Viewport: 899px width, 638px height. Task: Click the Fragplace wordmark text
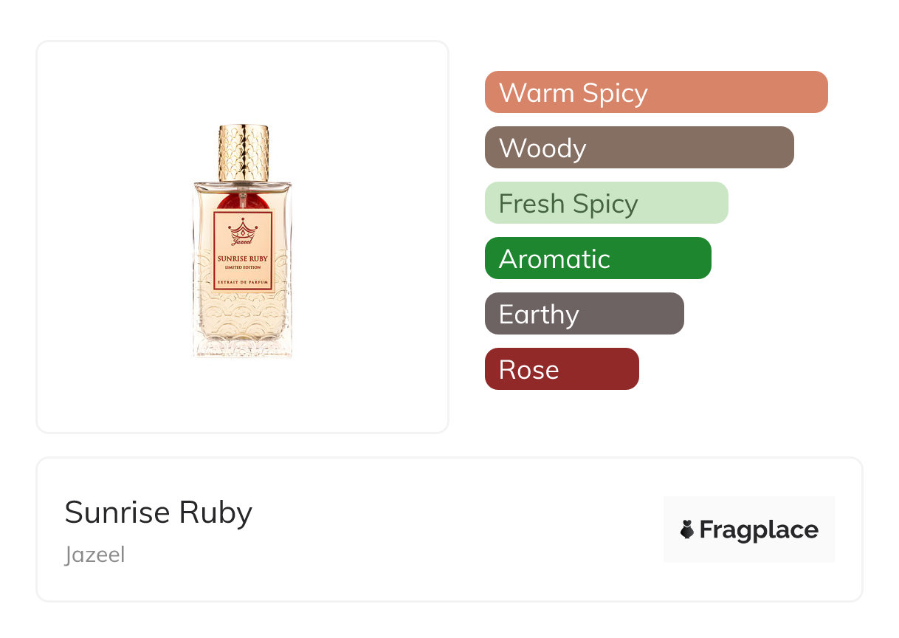pyautogui.click(x=758, y=529)
